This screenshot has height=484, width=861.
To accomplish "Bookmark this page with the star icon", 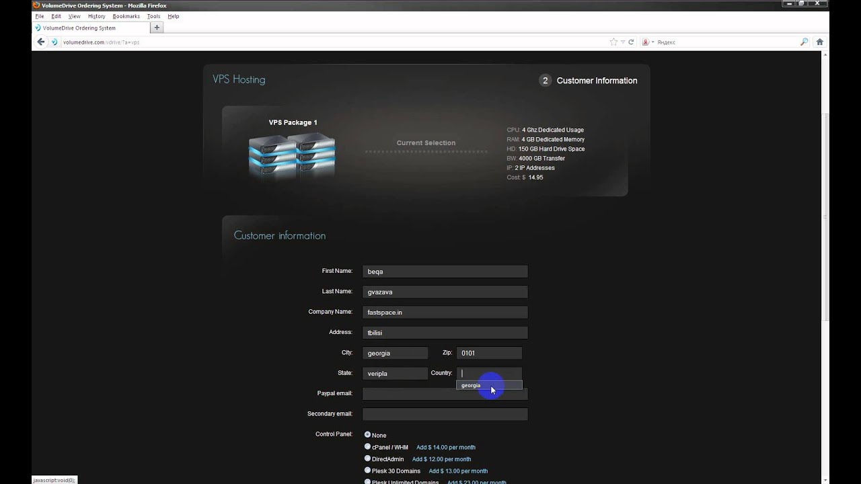I will [x=613, y=42].
